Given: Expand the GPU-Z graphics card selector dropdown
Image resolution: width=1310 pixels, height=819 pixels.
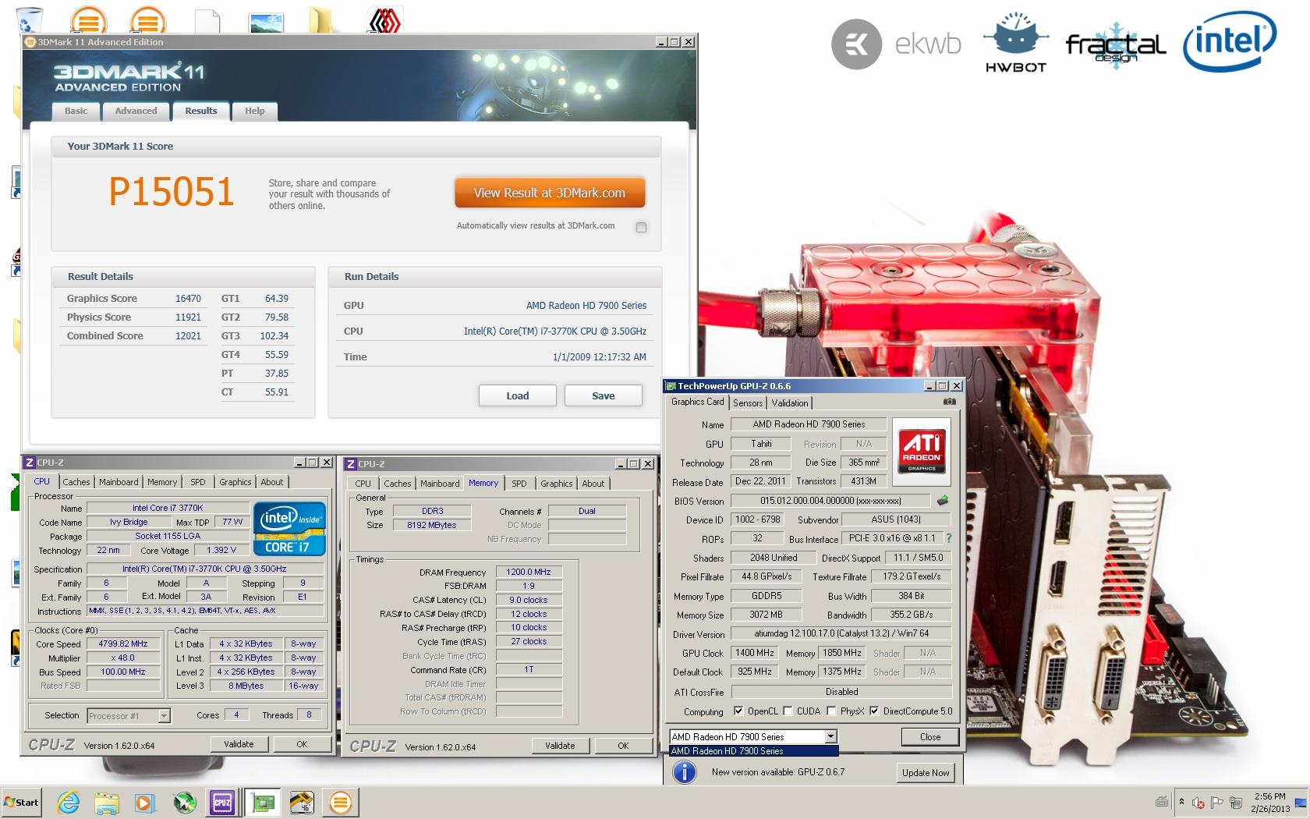Looking at the screenshot, I should point(830,736).
